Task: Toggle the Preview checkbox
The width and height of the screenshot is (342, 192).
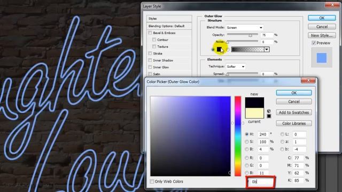Action: click(x=314, y=43)
